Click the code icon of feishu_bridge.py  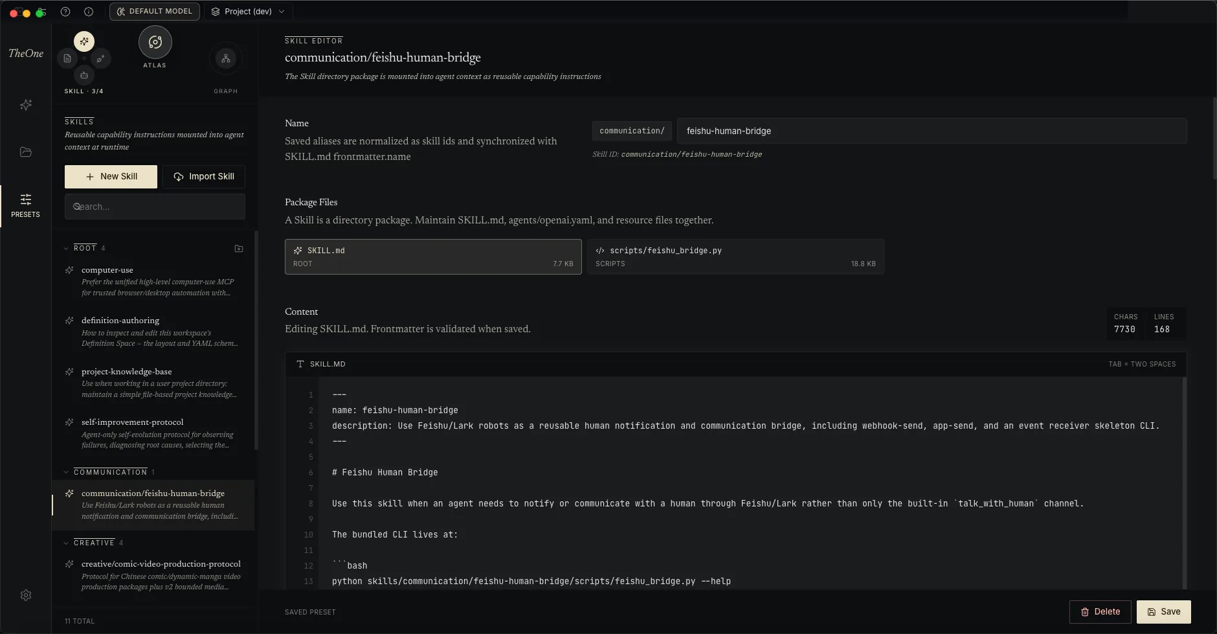pos(600,251)
